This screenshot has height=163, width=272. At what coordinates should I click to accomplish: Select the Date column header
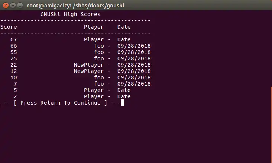pyautogui.click(x=124, y=27)
